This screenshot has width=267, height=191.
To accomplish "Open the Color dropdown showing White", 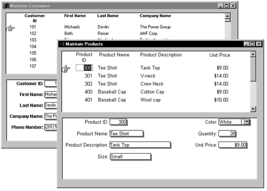I will tap(247, 122).
